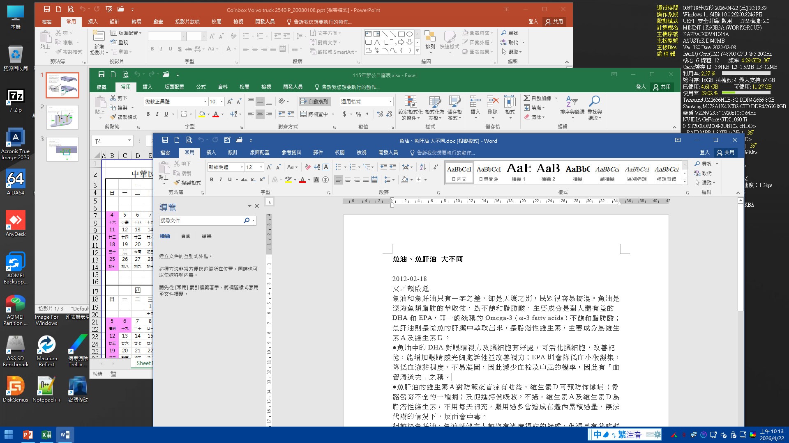Viewport: 789px width, 443px height.
Task: Click the Clear Formatting icon in Word
Action: tap(308, 167)
